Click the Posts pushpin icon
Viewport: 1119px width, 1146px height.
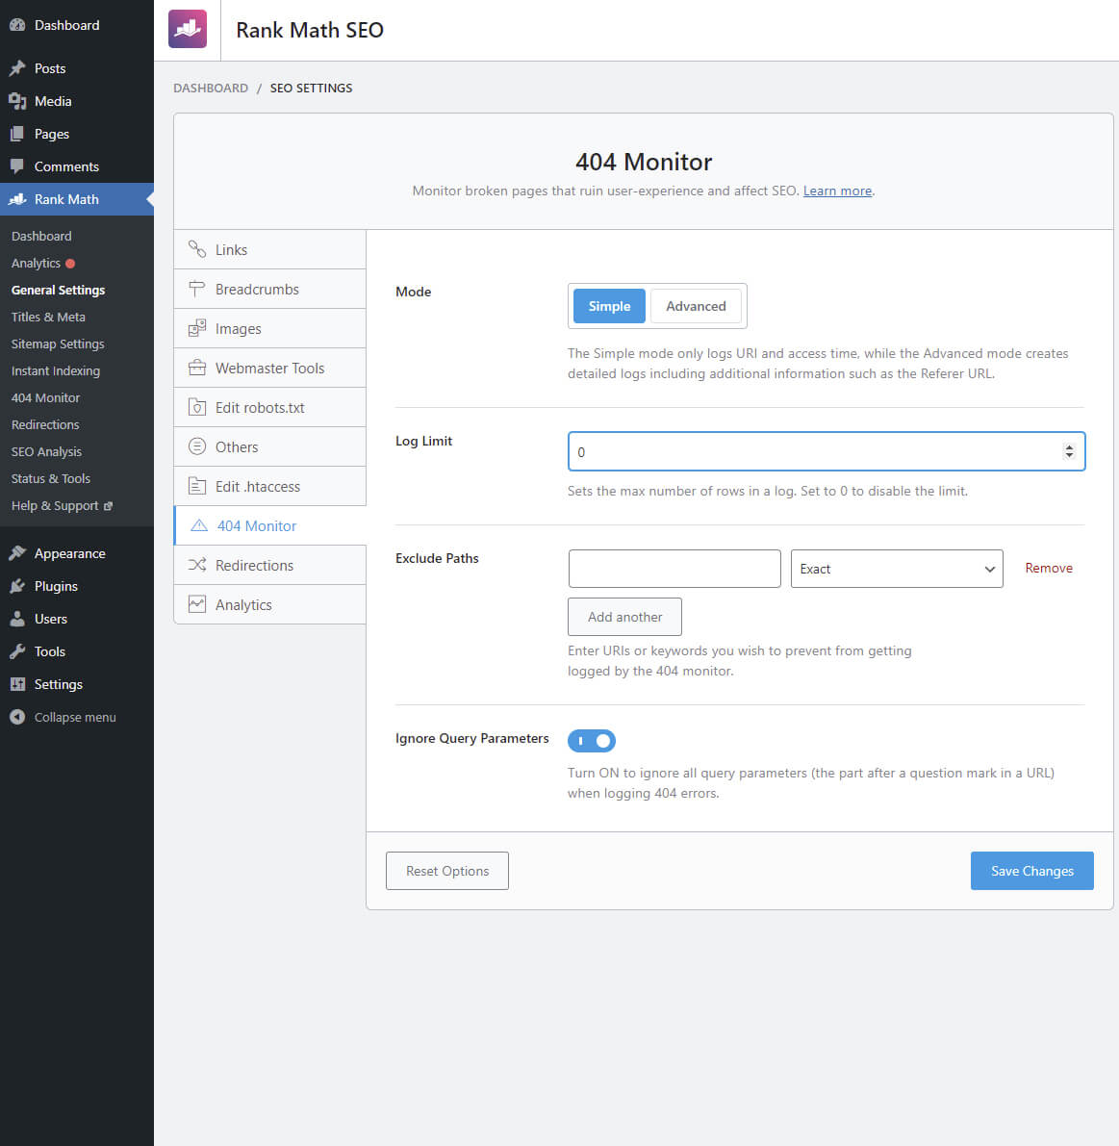(x=17, y=68)
